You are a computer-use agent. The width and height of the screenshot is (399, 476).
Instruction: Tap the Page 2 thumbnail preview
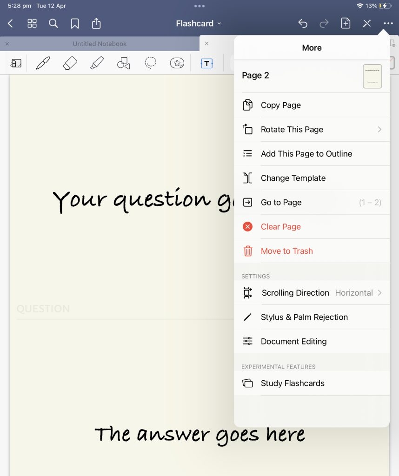372,76
